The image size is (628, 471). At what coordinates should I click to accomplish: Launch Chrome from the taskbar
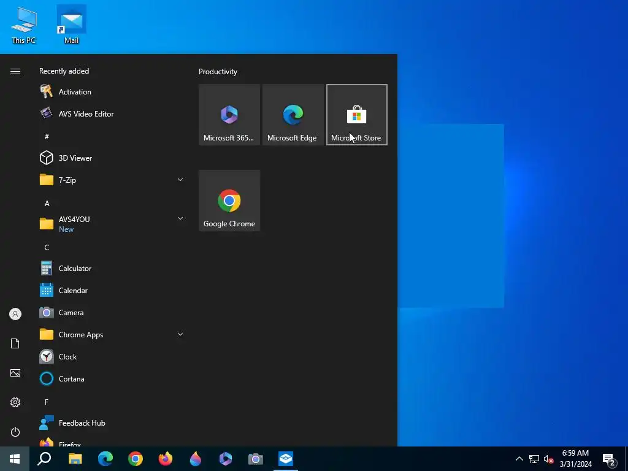point(136,459)
